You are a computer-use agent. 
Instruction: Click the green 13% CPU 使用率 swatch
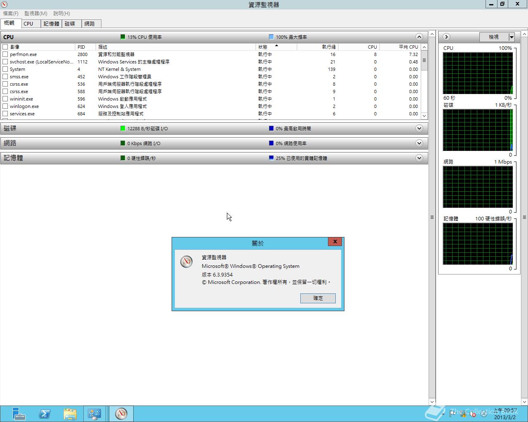tap(123, 37)
